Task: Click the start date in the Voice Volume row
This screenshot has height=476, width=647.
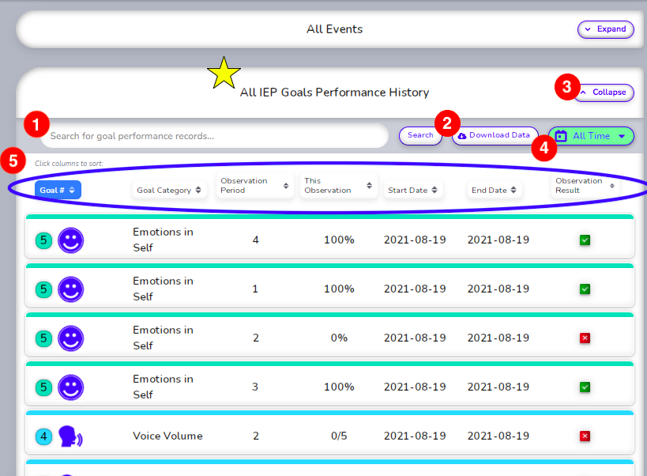Action: [x=415, y=436]
